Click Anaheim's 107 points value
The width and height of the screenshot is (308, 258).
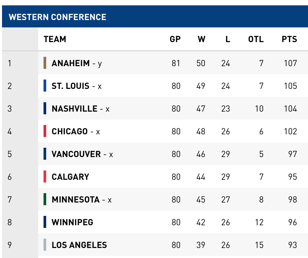290,63
